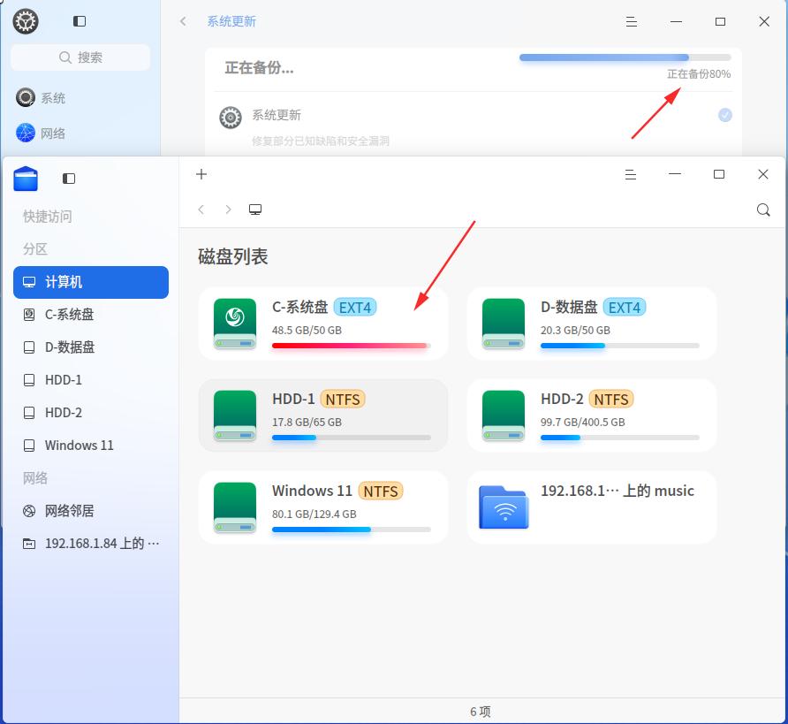Select HDD-1 in the sidebar

(91, 380)
